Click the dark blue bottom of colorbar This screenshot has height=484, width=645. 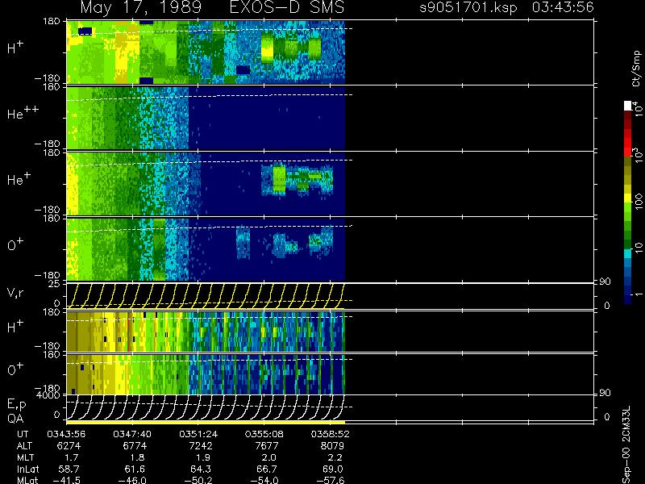point(628,299)
